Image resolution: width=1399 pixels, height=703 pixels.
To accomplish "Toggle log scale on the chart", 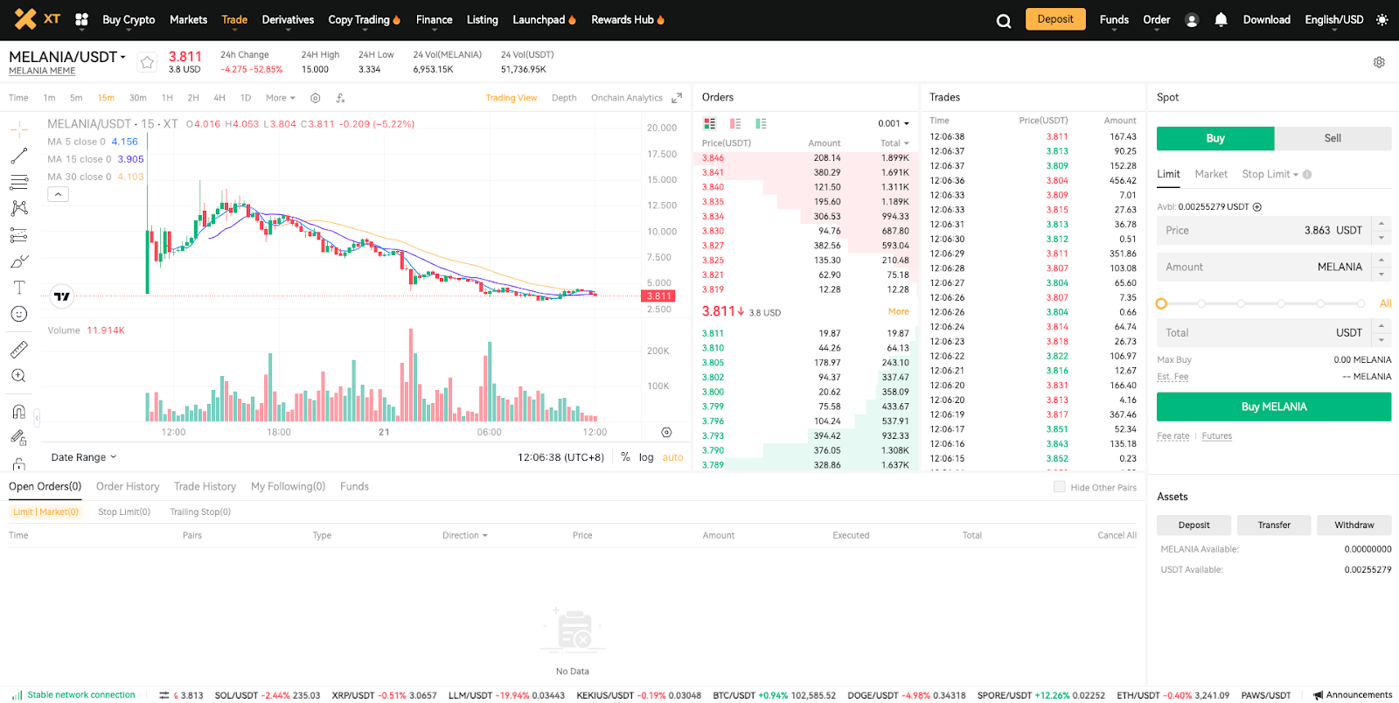I will [x=646, y=457].
